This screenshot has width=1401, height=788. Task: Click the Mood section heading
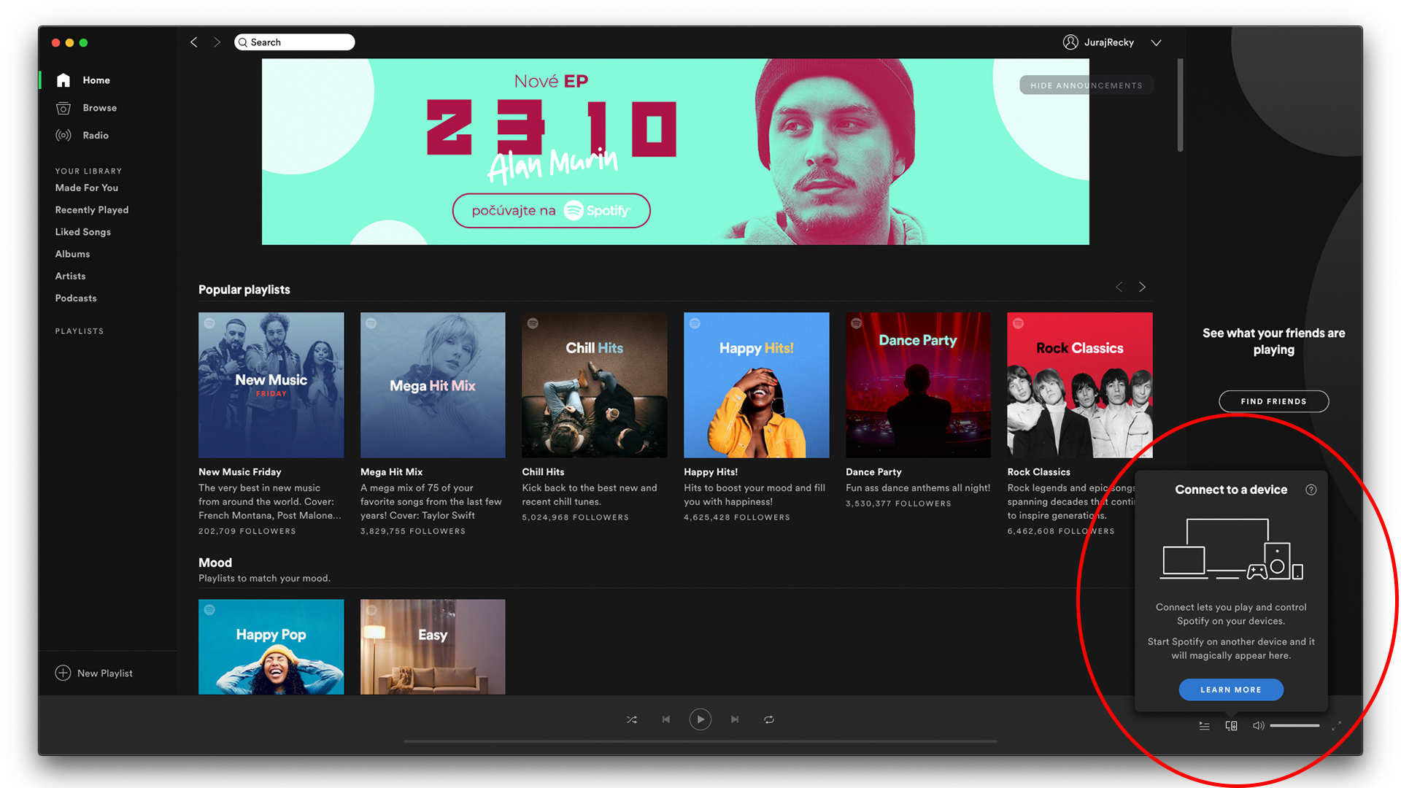pos(215,563)
